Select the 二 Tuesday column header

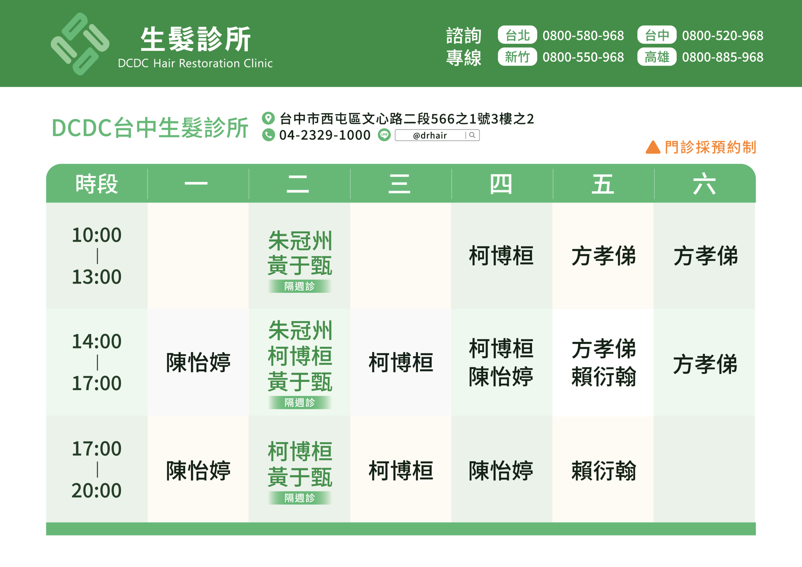click(x=298, y=184)
